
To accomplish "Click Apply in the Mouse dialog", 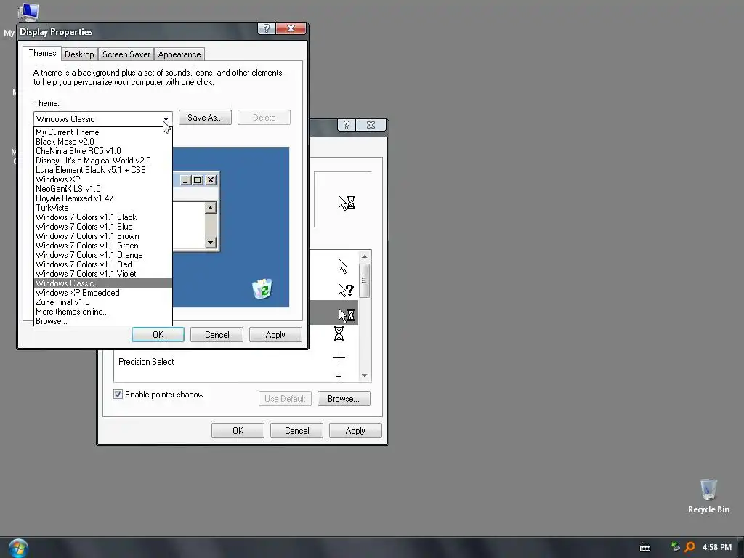I will [x=355, y=431].
